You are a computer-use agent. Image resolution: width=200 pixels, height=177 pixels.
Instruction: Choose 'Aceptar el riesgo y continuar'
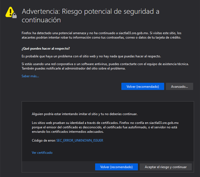[165, 167]
